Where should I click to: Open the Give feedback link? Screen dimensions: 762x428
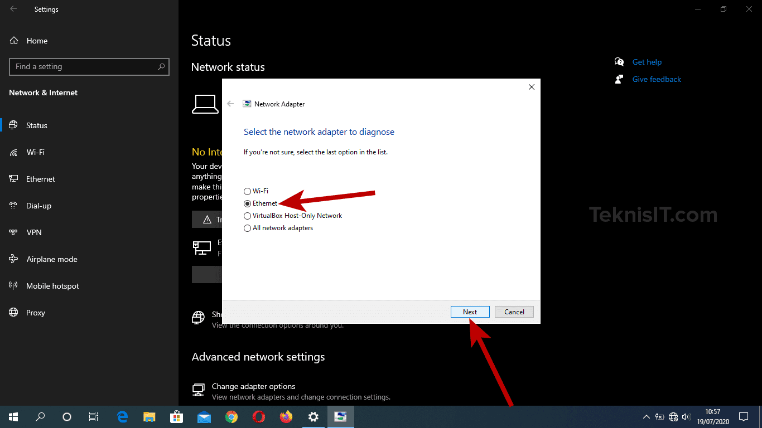(x=656, y=79)
